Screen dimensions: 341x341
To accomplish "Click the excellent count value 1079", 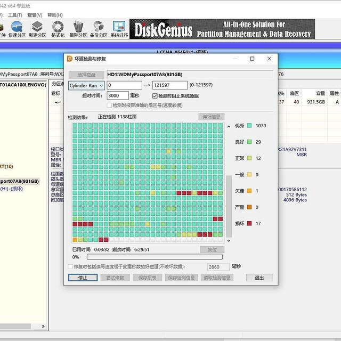I will (261, 126).
